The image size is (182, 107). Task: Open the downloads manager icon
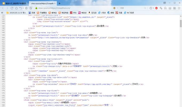pyautogui.click(x=170, y=8)
